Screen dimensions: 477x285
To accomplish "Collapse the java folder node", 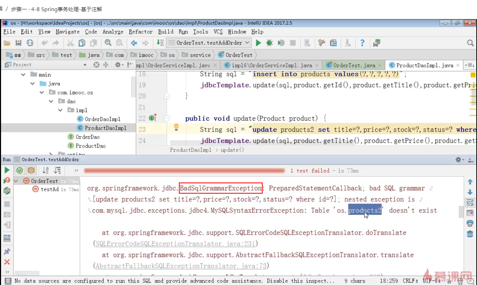I will tap(33, 84).
